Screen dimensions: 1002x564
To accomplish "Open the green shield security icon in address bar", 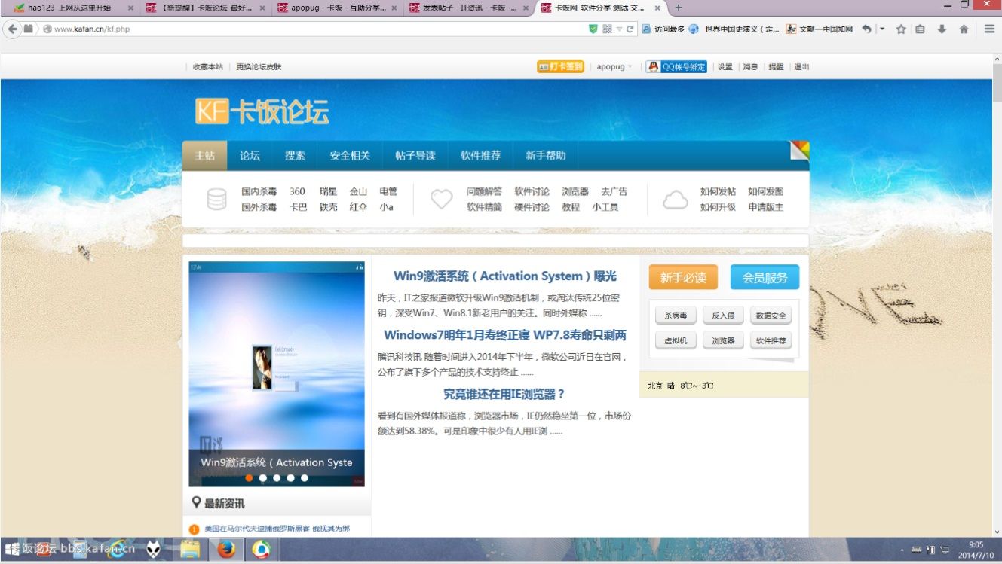I will [593, 29].
